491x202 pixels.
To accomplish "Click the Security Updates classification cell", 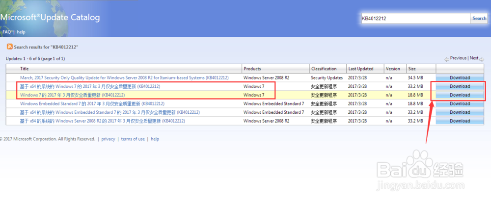I will (x=327, y=77).
